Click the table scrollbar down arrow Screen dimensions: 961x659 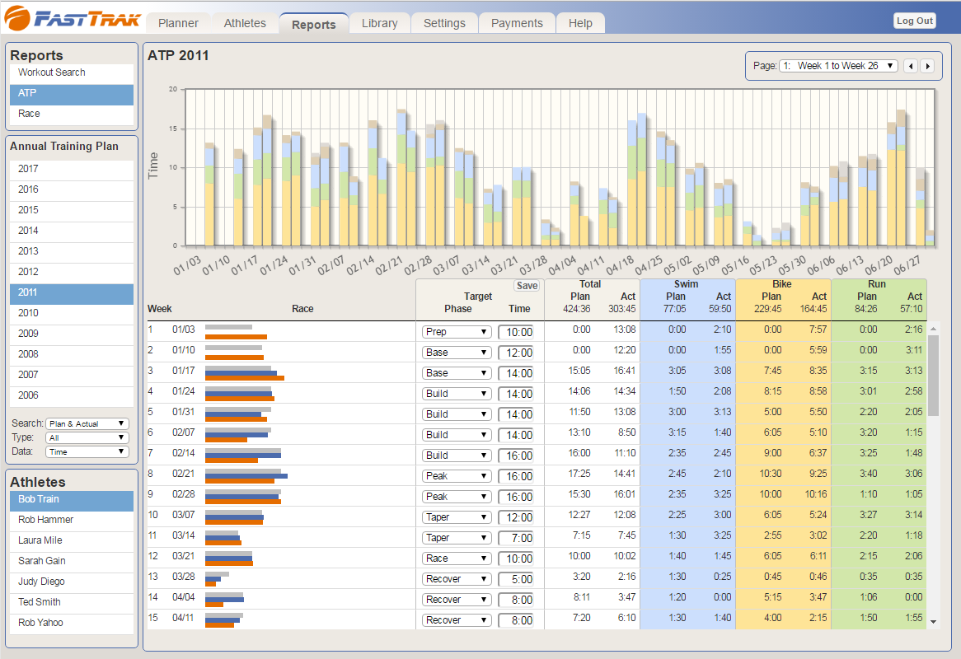[x=933, y=622]
